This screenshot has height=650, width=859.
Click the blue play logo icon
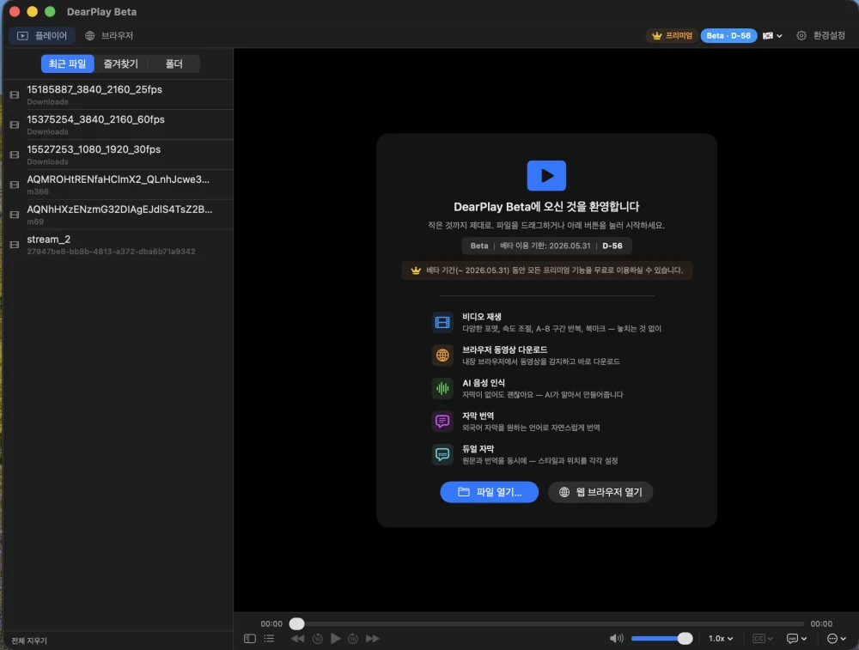(546, 176)
